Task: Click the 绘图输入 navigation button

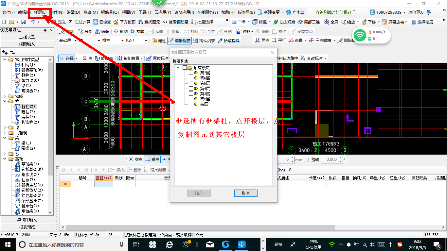Action: pyautogui.click(x=27, y=44)
